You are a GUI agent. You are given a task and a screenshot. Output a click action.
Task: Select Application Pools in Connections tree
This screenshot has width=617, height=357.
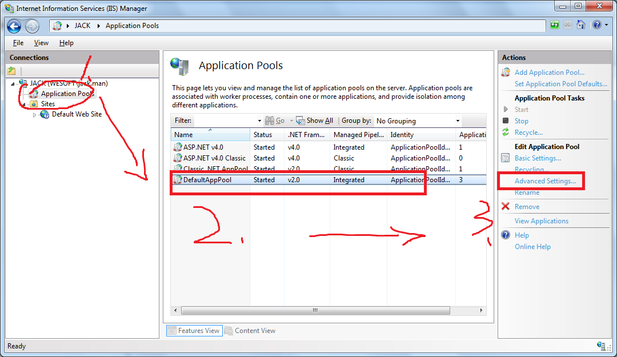[67, 94]
